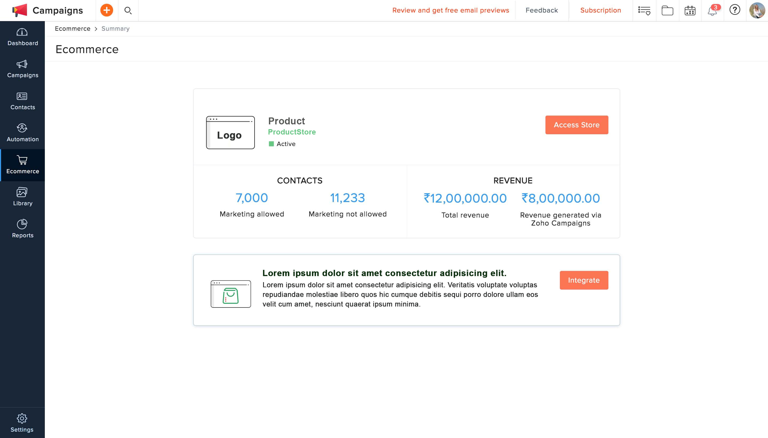This screenshot has height=438, width=768.
Task: Click Ecommerce in the breadcrumb
Action: click(73, 29)
